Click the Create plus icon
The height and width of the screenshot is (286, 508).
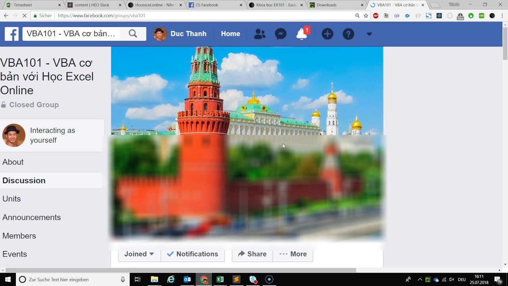tap(327, 34)
